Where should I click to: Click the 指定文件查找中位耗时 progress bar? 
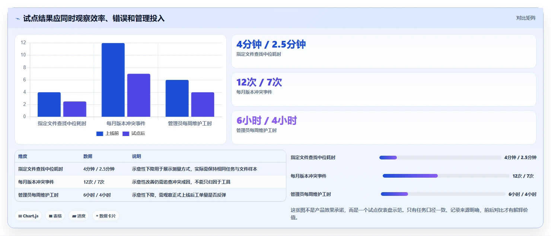click(x=440, y=158)
